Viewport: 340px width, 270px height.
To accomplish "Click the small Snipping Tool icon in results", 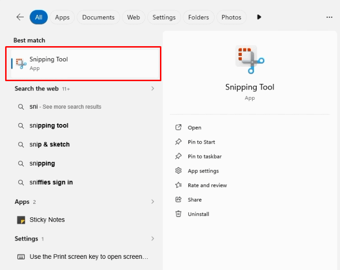I will [21, 63].
